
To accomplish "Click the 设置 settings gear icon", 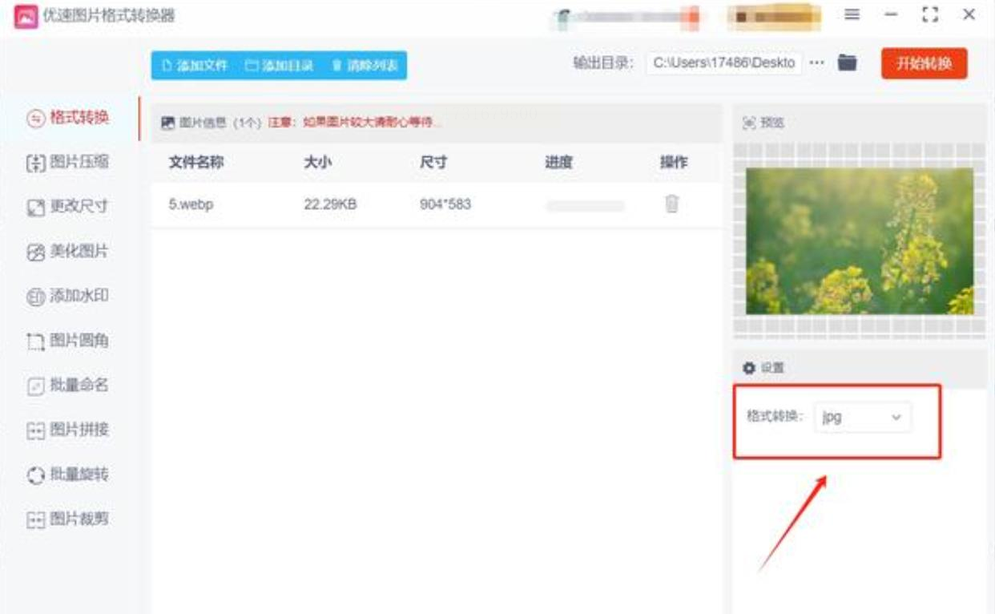I will [749, 368].
